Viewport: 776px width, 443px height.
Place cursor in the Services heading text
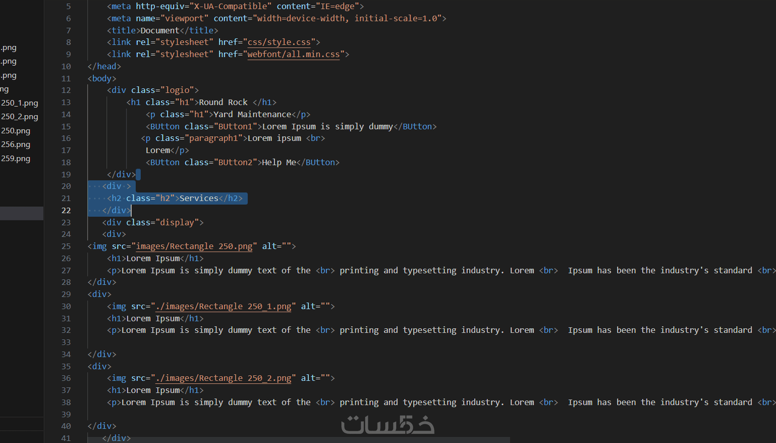(x=198, y=198)
